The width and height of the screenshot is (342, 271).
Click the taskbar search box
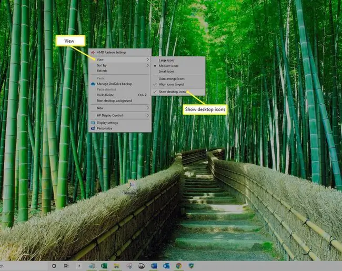point(24,266)
